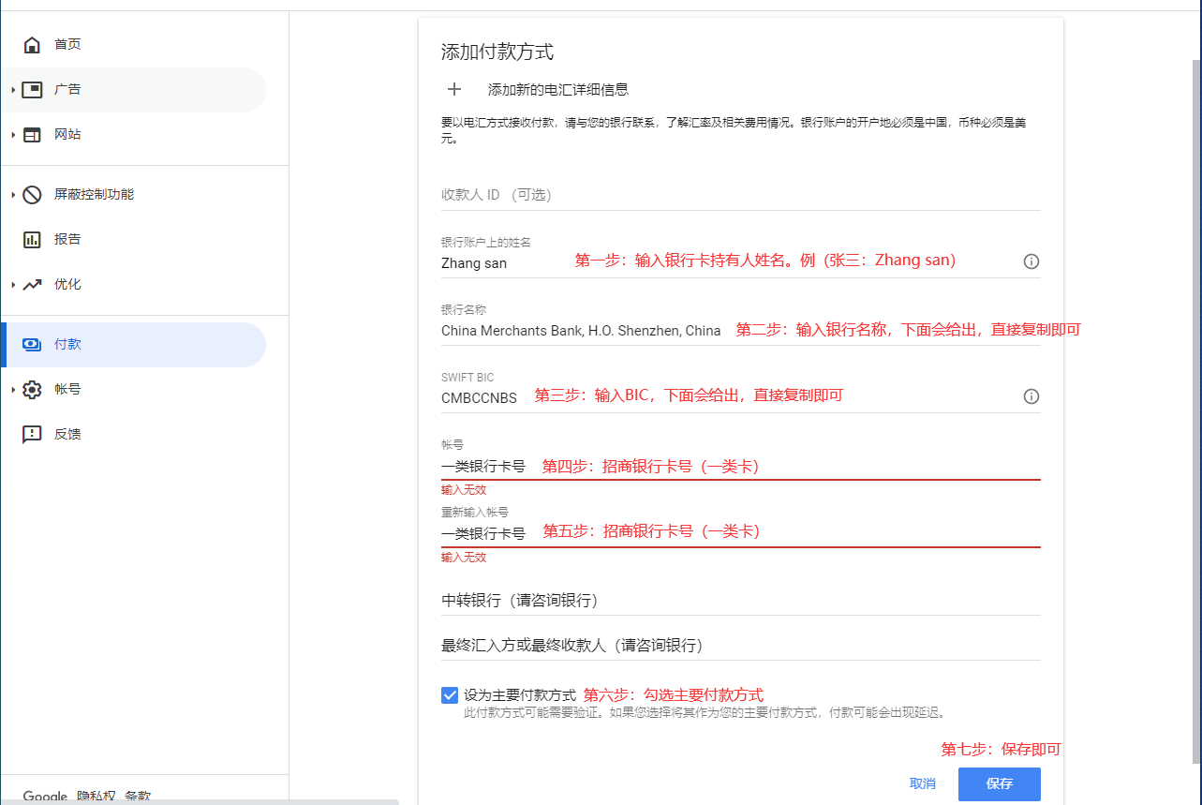This screenshot has height=805, width=1202.
Task: Click the Cancel button
Action: point(922,783)
